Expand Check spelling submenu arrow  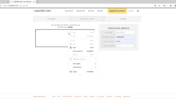click(x=95, y=64)
